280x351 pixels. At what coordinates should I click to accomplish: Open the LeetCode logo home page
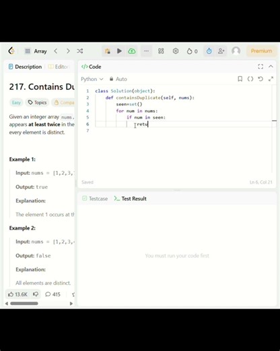click(11, 51)
